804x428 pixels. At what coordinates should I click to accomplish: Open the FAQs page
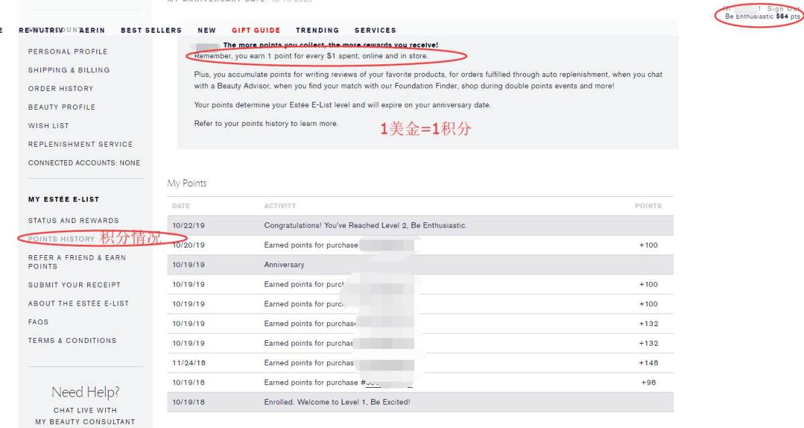(38, 322)
